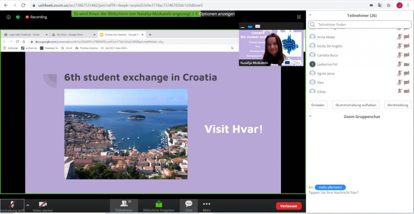Image resolution: width=414 pixels, height=214 pixels.
Task: Click the Recording indicator
Action: coord(36,17)
